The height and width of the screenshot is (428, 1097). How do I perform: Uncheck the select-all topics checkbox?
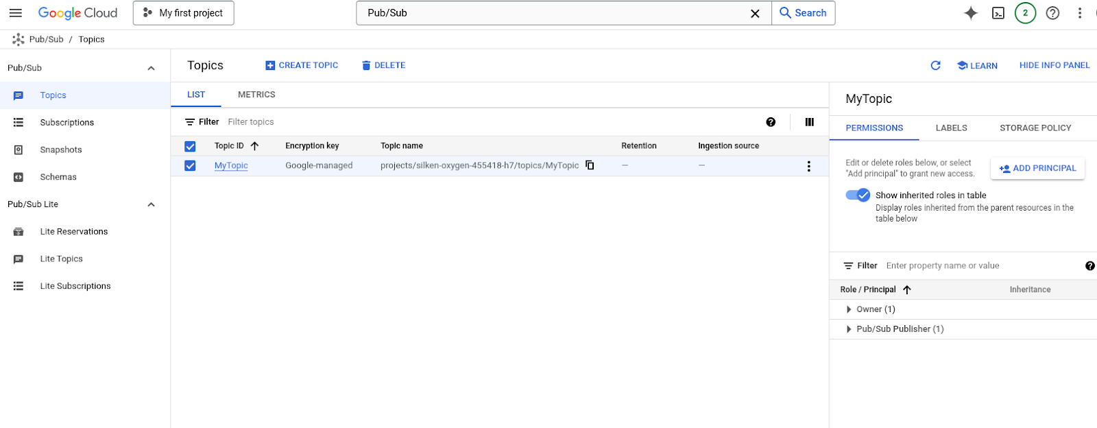click(x=190, y=146)
